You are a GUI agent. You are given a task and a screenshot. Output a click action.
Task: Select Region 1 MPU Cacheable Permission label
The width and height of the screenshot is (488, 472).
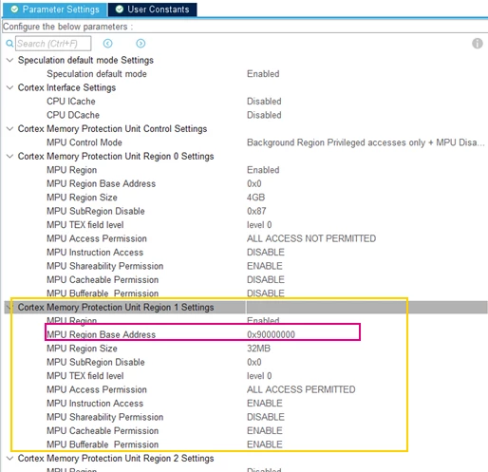[x=103, y=430]
